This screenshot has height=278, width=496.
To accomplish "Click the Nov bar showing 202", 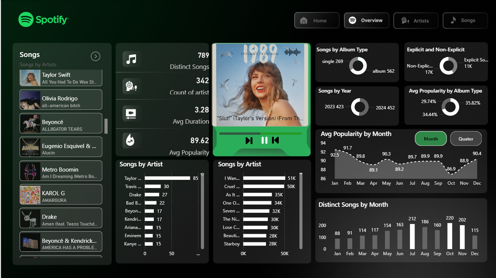I will tap(462, 237).
